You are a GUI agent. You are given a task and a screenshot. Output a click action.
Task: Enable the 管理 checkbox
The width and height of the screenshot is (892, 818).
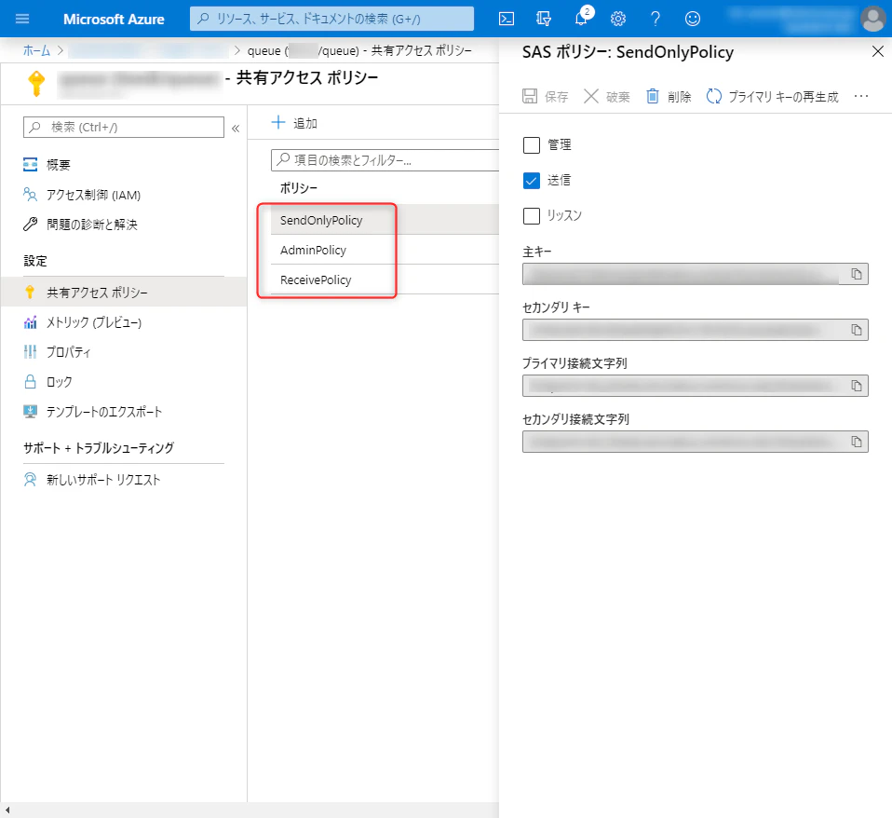click(532, 145)
